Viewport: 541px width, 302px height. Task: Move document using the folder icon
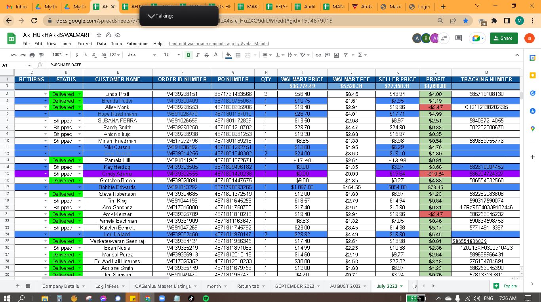click(x=108, y=35)
